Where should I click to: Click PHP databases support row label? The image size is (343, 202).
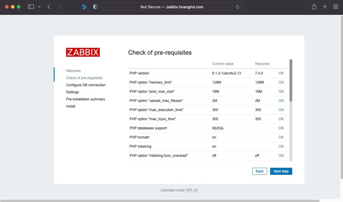[148, 128]
